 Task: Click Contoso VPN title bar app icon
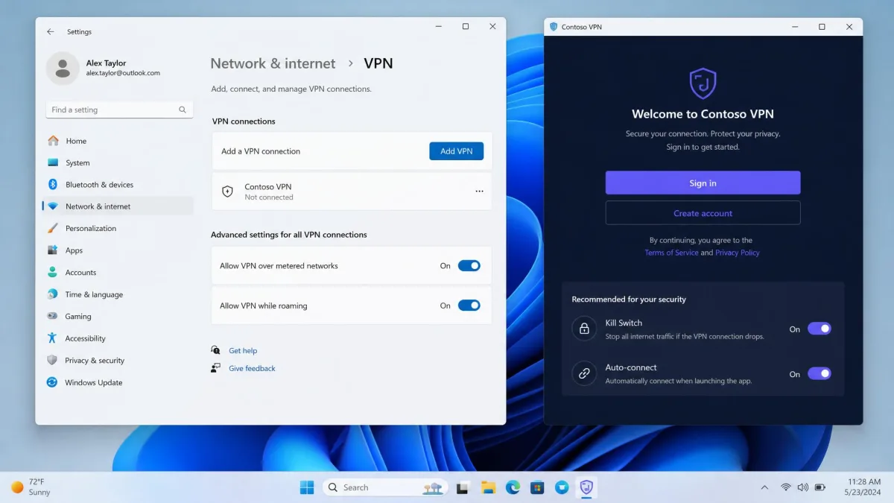[x=553, y=27]
